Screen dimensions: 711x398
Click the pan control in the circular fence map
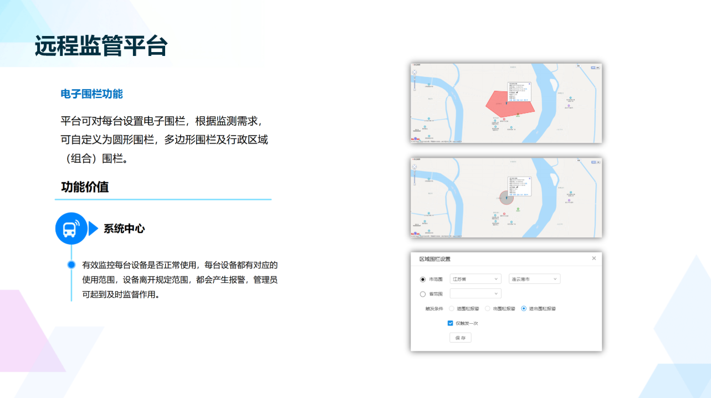click(x=415, y=167)
